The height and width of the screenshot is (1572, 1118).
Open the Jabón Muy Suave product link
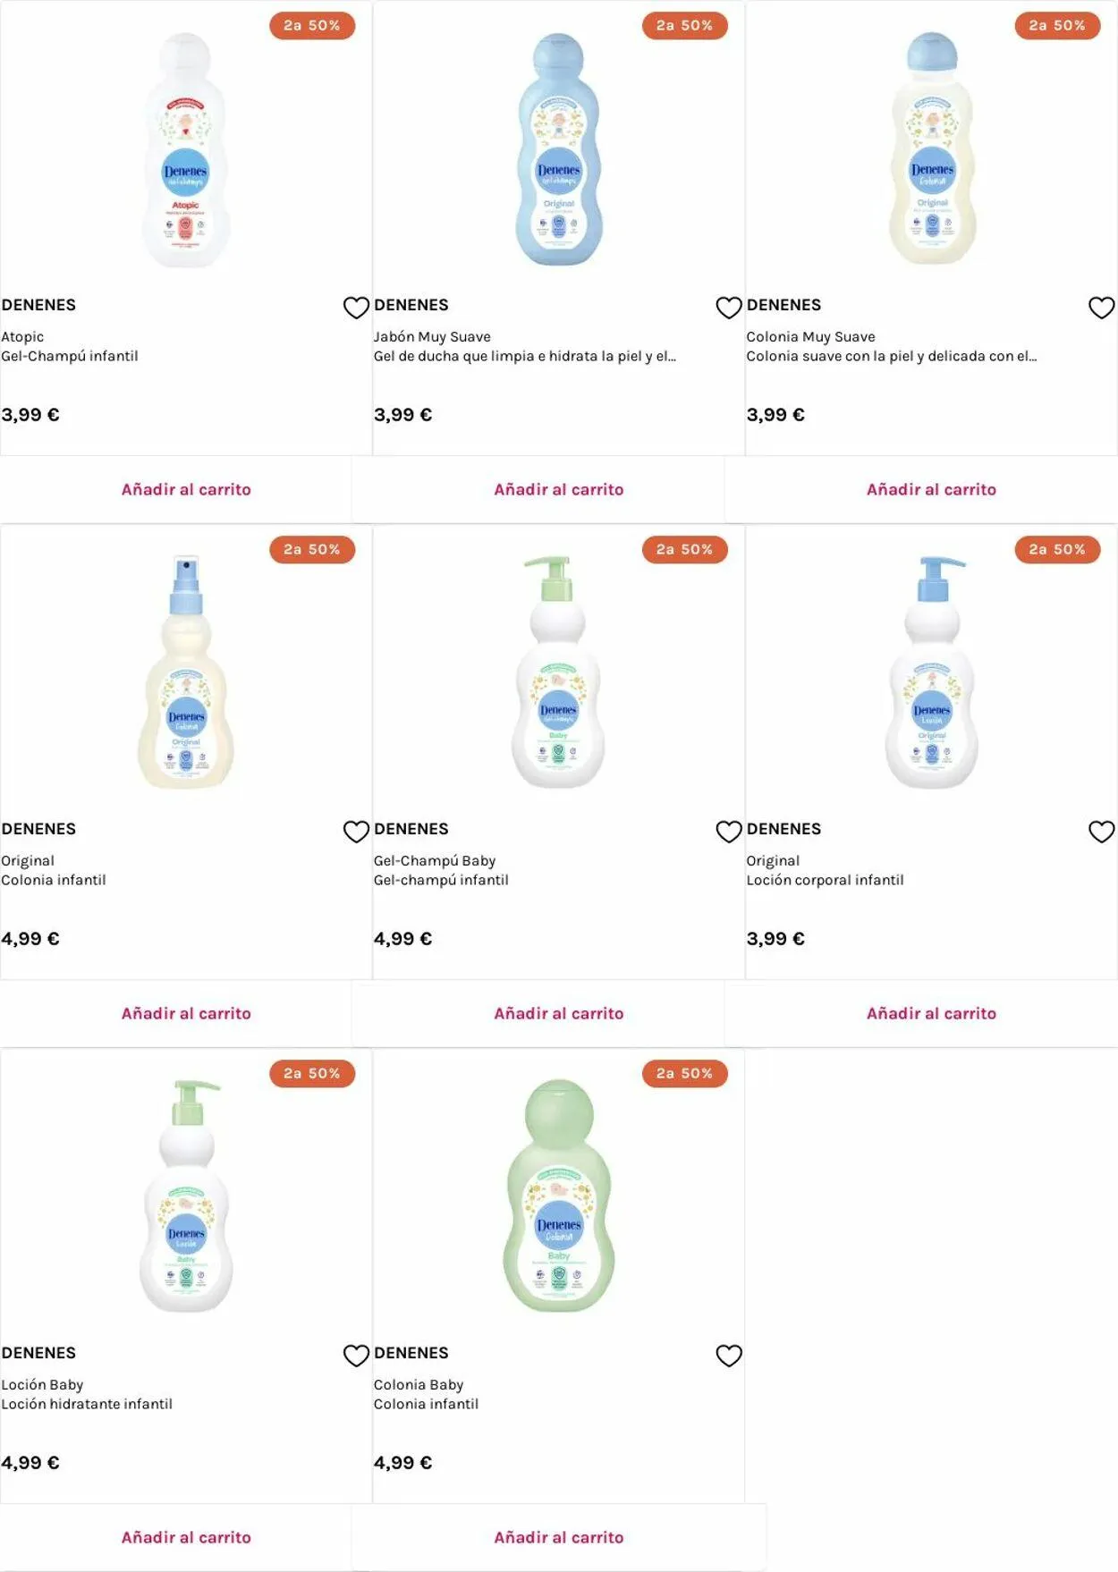tap(432, 337)
